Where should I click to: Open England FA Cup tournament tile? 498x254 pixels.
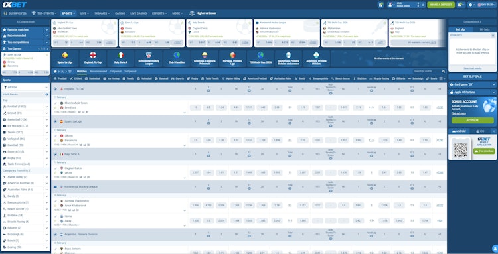[x=93, y=58]
